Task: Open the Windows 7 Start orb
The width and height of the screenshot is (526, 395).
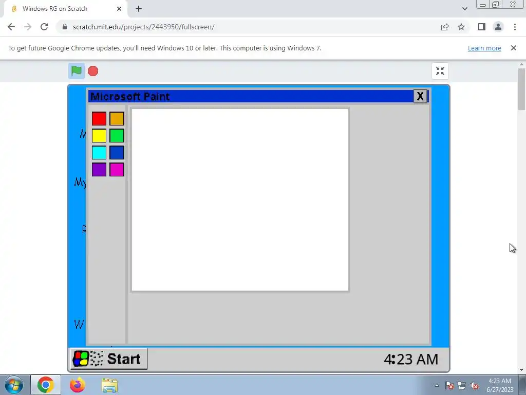Action: pyautogui.click(x=14, y=385)
